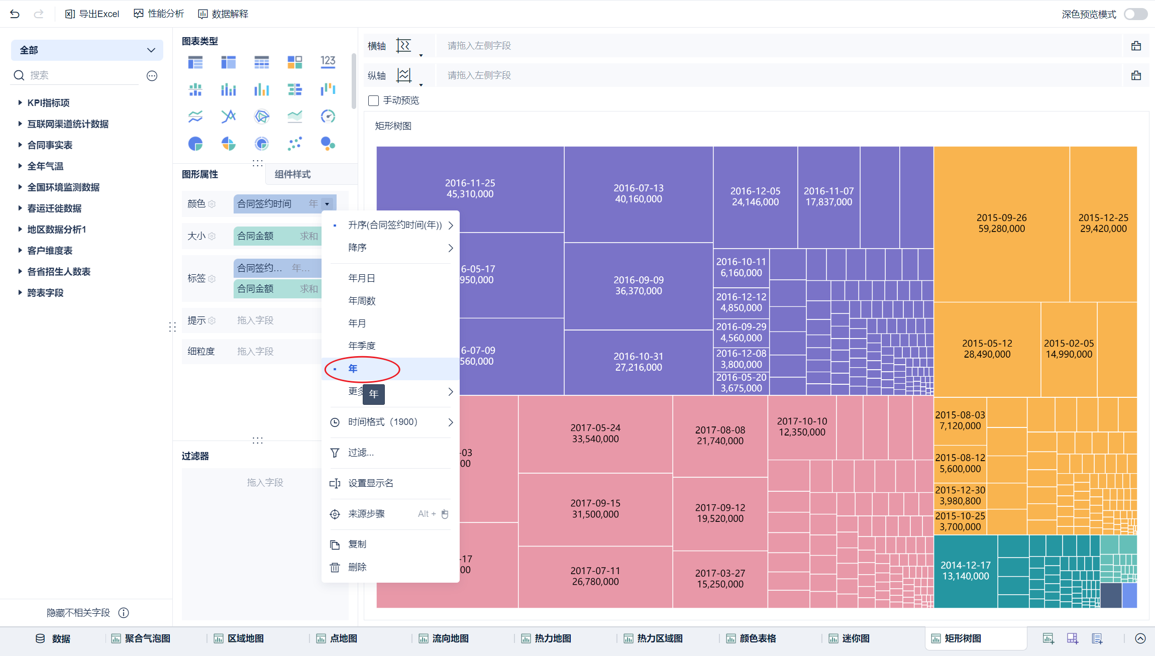Click the 导出Excel button
The height and width of the screenshot is (656, 1155).
(x=92, y=14)
